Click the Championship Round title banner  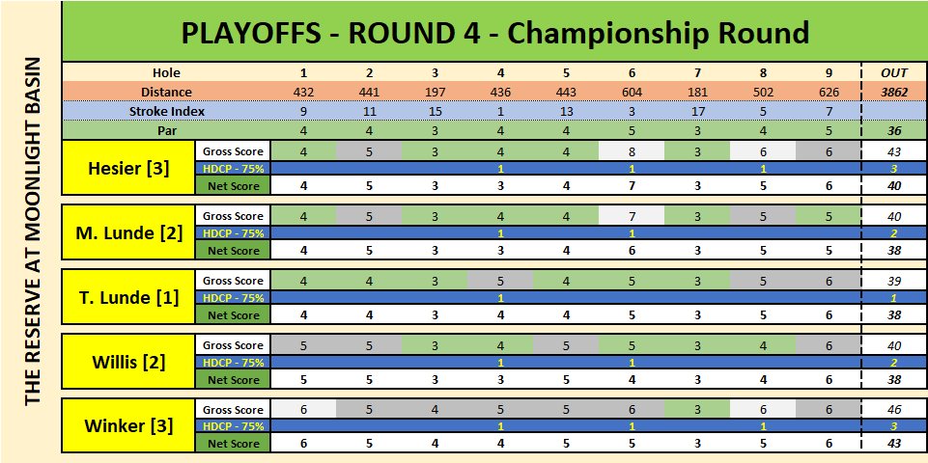tap(494, 34)
